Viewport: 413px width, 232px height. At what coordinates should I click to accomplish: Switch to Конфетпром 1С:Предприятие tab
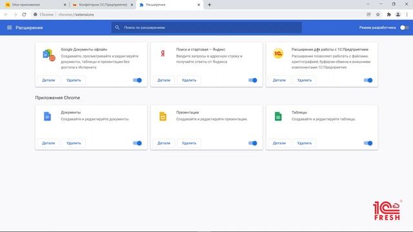(103, 5)
